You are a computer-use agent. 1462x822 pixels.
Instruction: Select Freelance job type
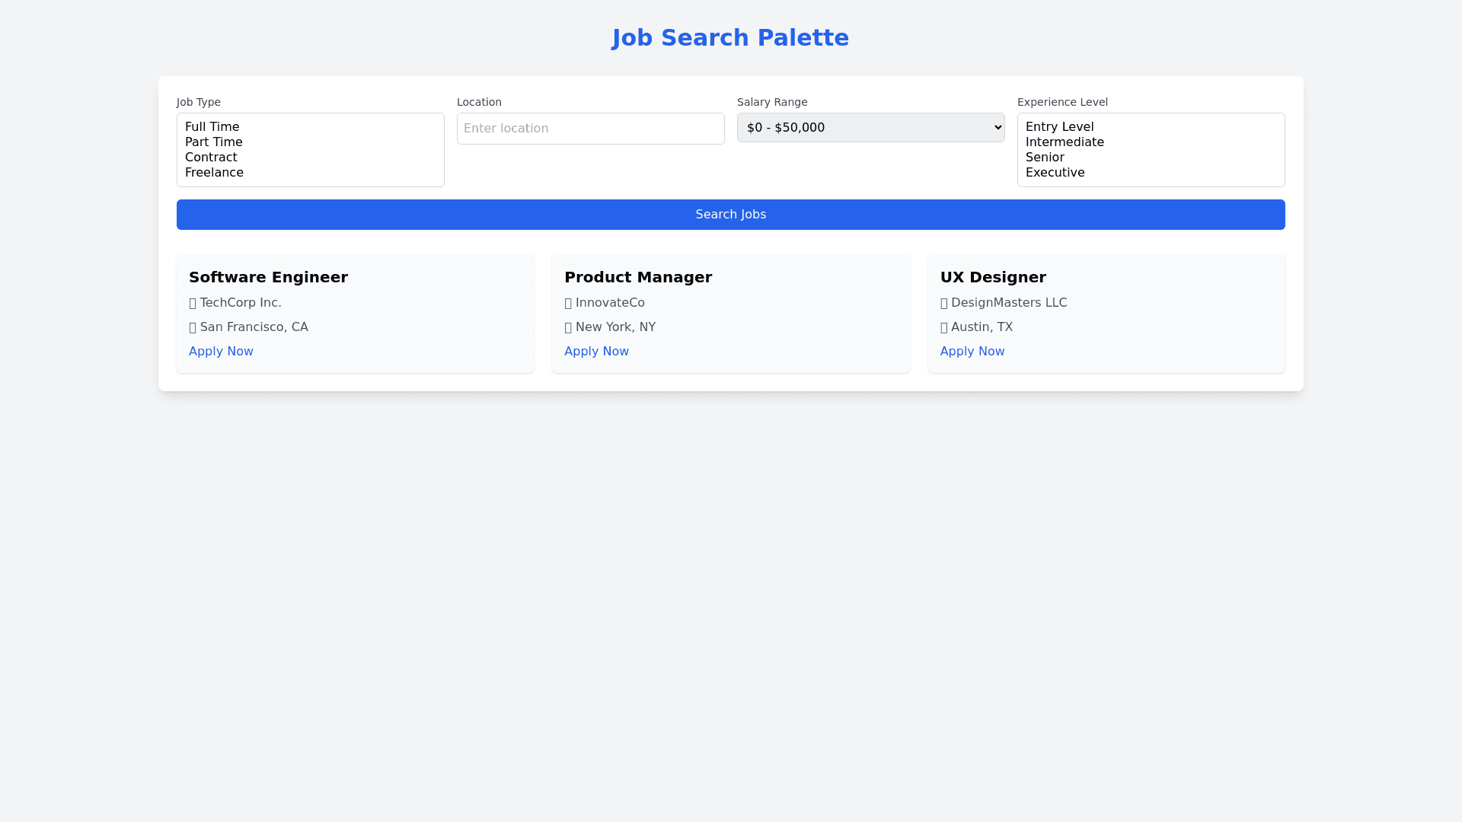214,173
